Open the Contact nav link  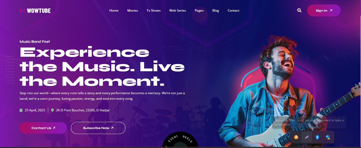coord(233,11)
